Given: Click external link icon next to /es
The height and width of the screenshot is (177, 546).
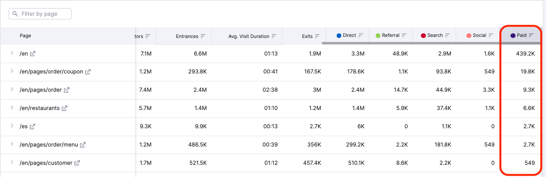Looking at the screenshot, I should coord(32,126).
